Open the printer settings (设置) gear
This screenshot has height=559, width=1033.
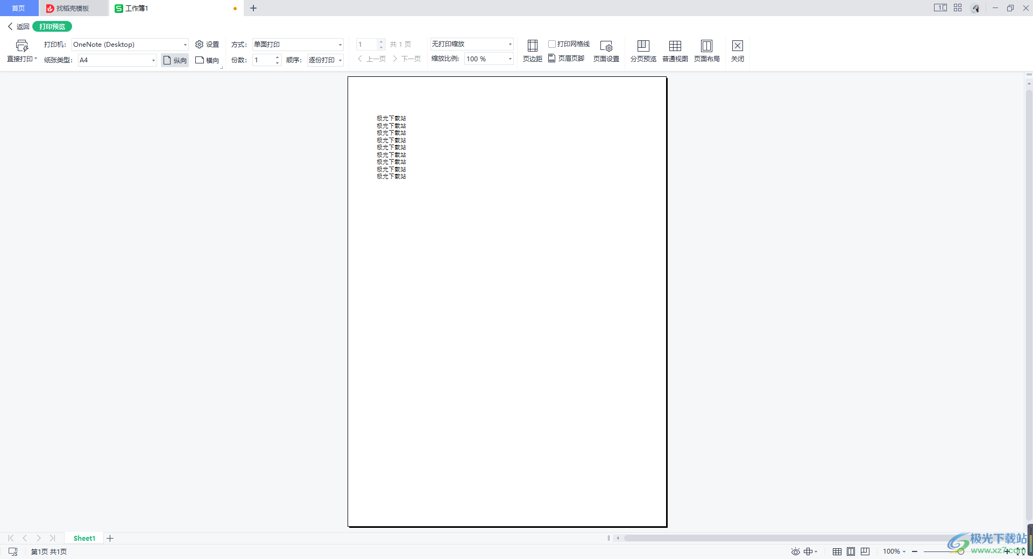pos(207,45)
